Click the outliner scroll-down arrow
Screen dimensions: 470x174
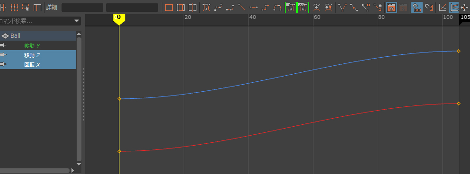pyautogui.click(x=79, y=164)
